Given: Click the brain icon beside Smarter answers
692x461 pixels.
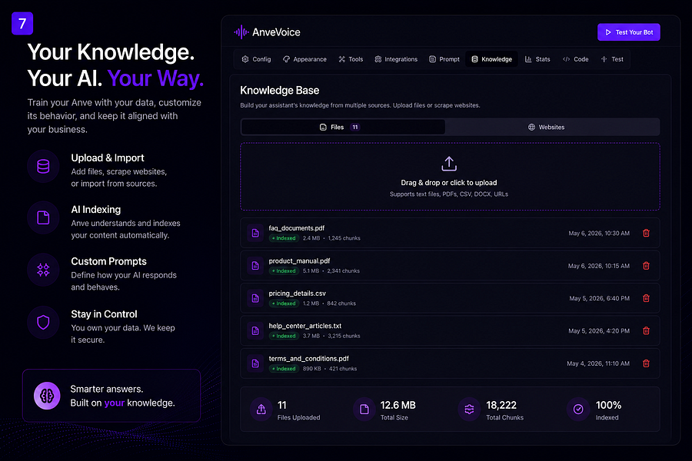Looking at the screenshot, I should tap(47, 396).
